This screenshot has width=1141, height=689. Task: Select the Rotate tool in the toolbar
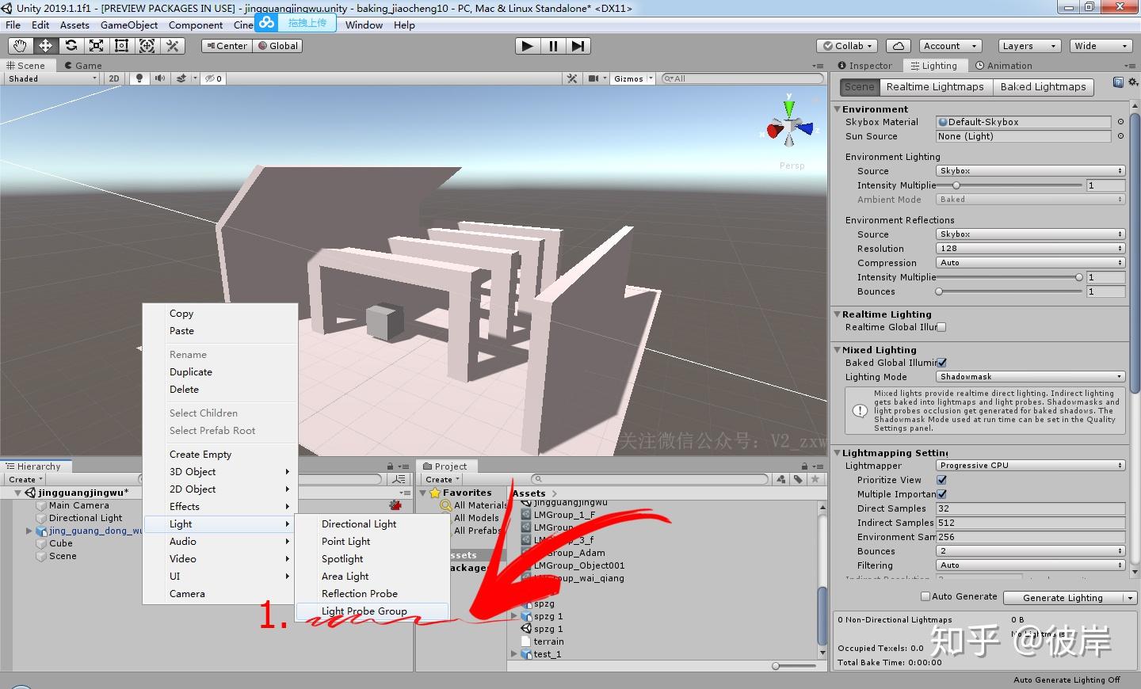pos(71,46)
